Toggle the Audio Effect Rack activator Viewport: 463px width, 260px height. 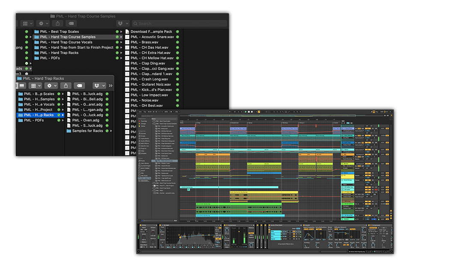point(269,225)
